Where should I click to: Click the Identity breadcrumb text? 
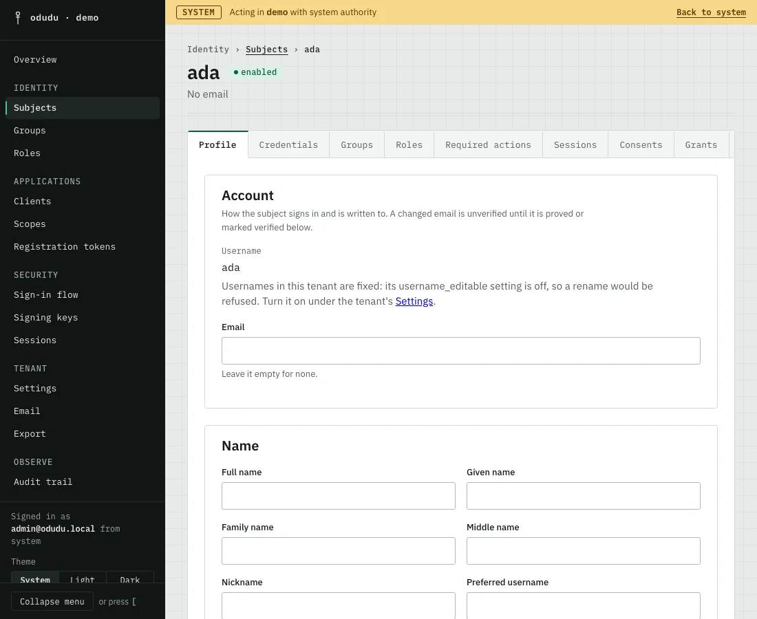[x=208, y=50]
